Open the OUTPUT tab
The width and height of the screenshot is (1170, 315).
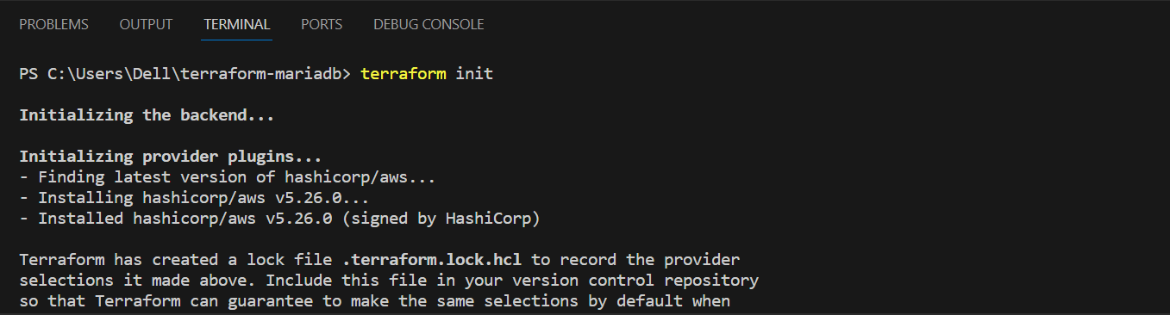[x=146, y=25]
